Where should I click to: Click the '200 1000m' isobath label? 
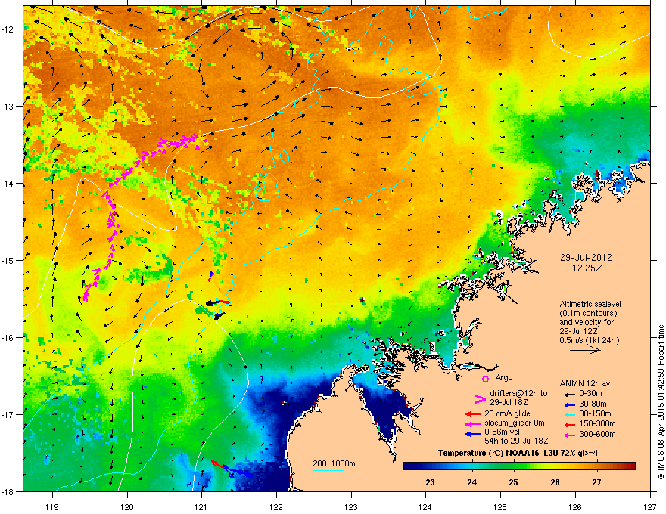pyautogui.click(x=335, y=463)
